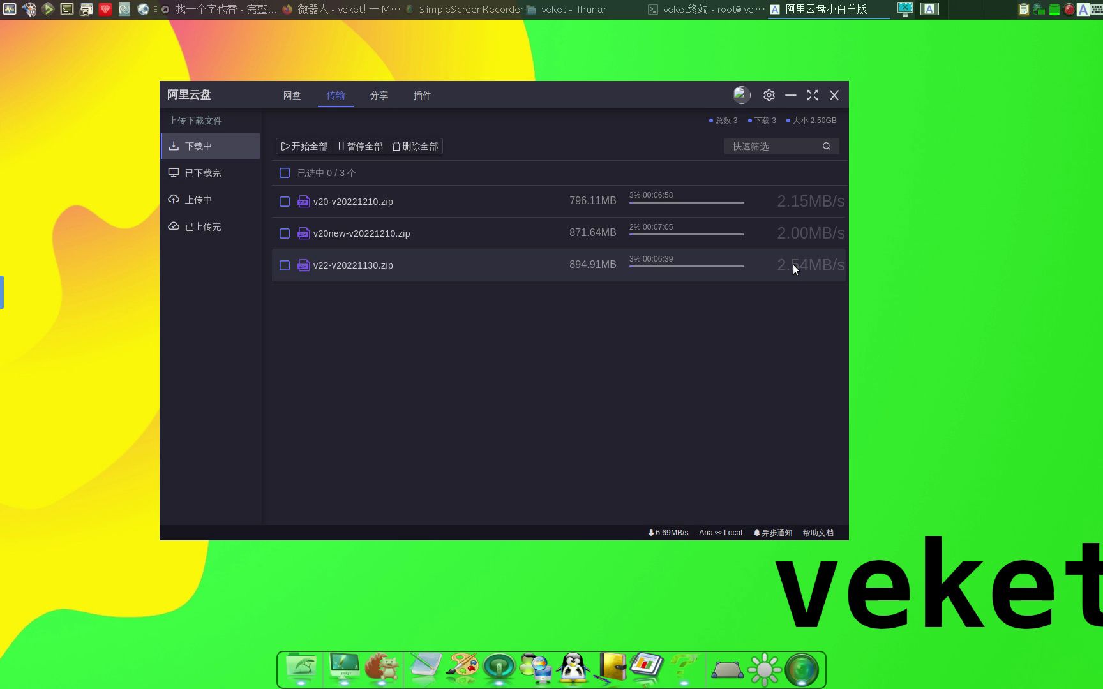This screenshot has height=689, width=1103.
Task: Click the 6.69MB/s download speed indicator
Action: 668,533
